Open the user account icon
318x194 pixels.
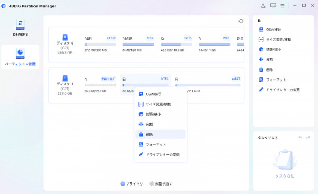[263, 6]
